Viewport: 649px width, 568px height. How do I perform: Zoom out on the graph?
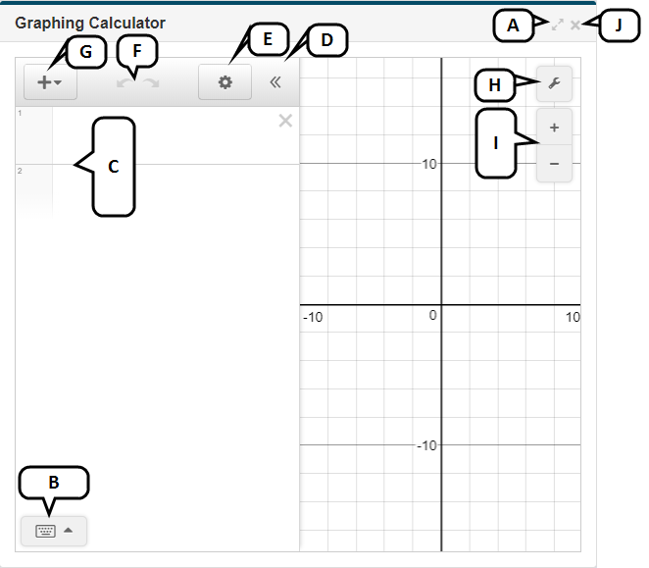coord(554,164)
